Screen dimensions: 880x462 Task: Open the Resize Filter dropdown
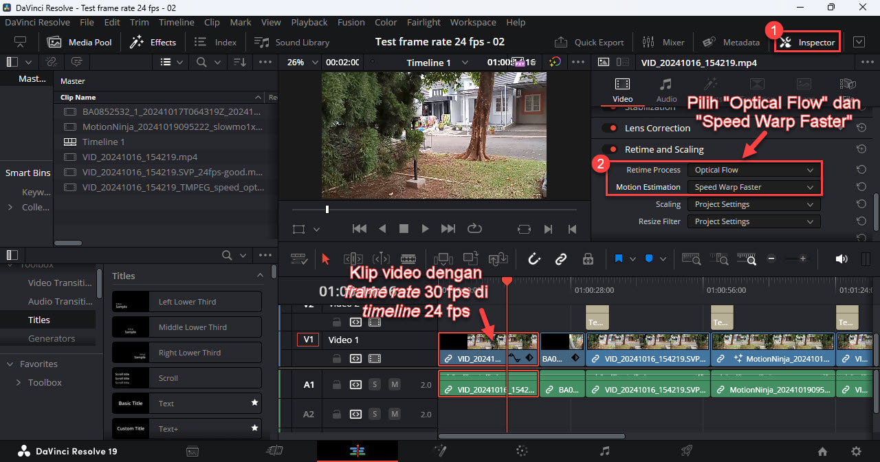(x=754, y=221)
